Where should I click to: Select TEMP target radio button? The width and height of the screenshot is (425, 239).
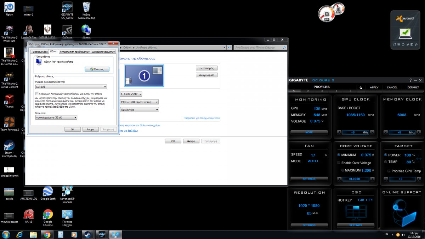click(385, 162)
